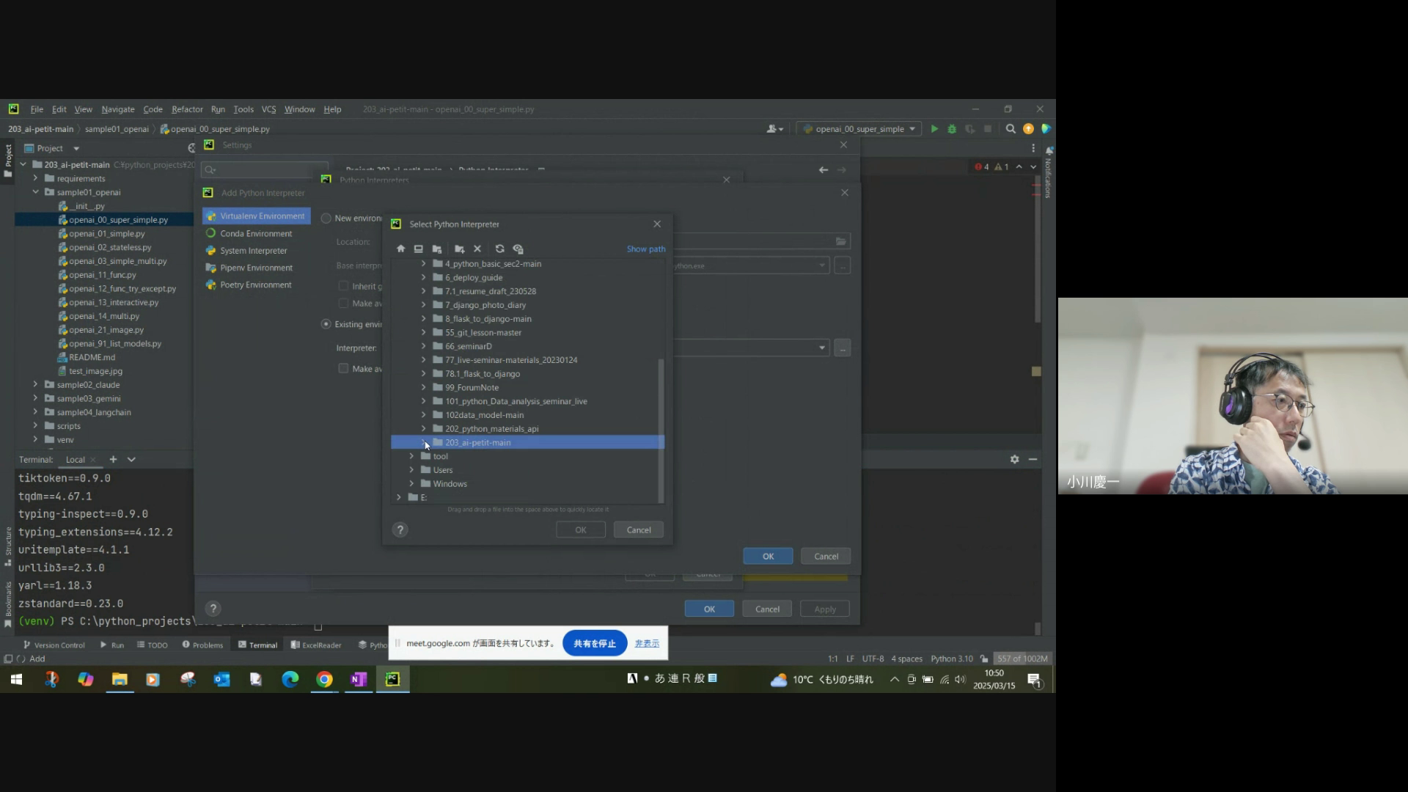Click the Delete (X) toolbar icon
The height and width of the screenshot is (792, 1408).
[477, 249]
